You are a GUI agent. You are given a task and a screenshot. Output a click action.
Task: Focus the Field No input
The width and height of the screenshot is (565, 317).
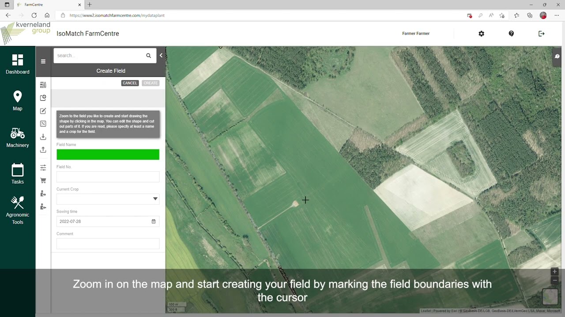(108, 177)
